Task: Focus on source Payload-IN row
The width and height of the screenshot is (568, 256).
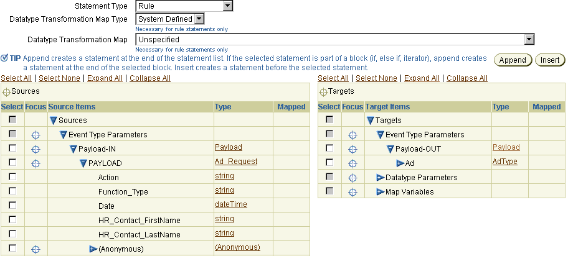Action: tap(35, 149)
